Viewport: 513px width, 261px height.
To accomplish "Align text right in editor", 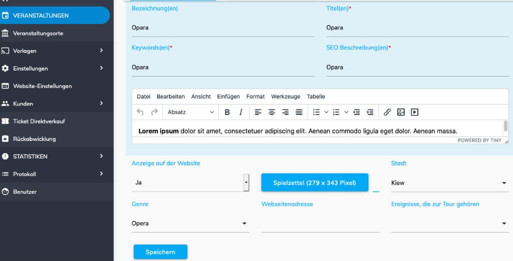I will [285, 112].
